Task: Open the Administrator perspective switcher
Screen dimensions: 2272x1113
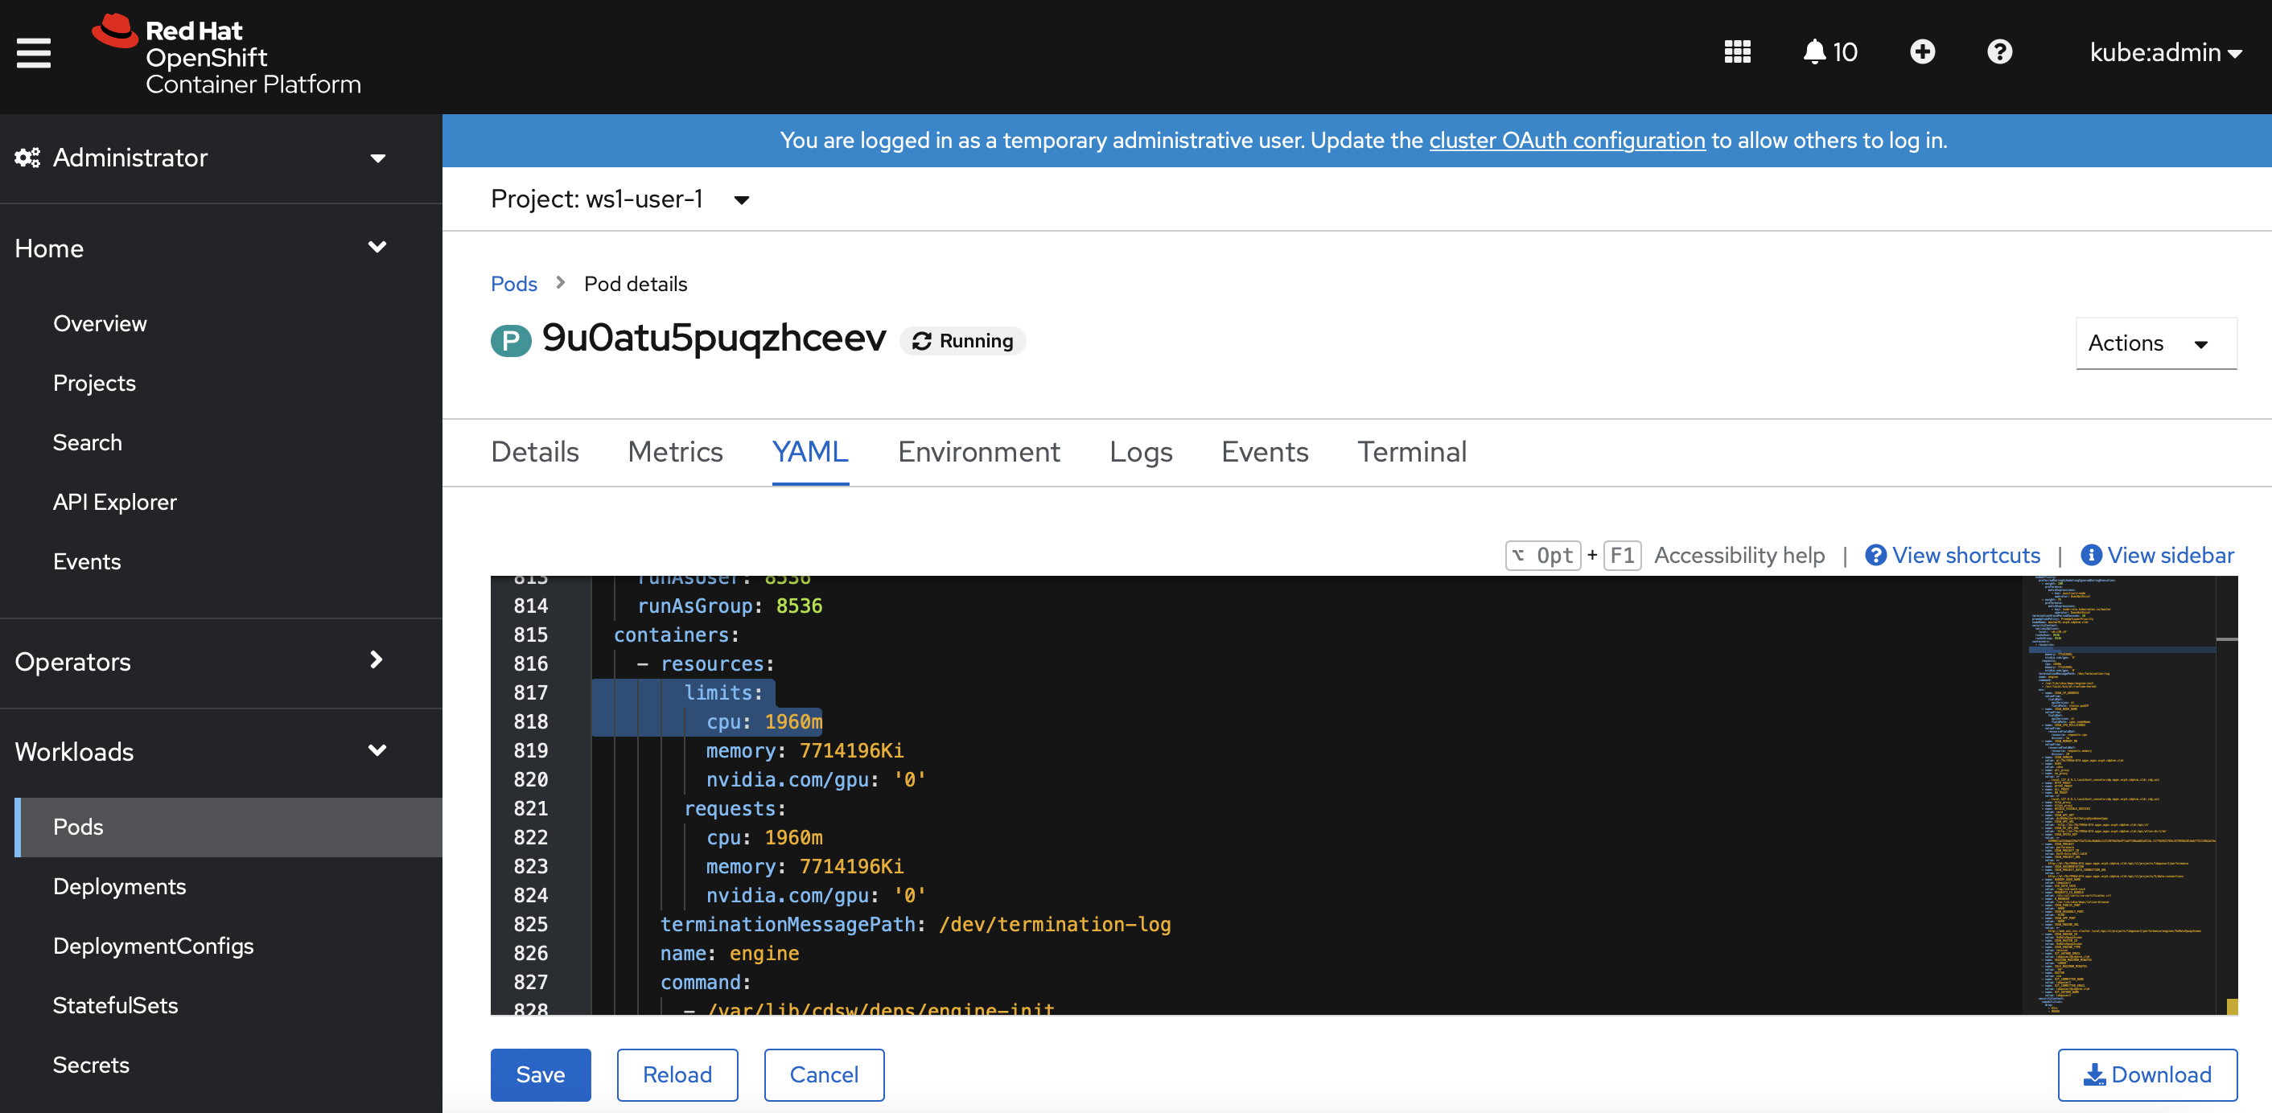Action: (x=201, y=158)
